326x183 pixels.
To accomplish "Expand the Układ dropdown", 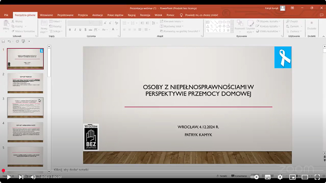I will (55, 21).
